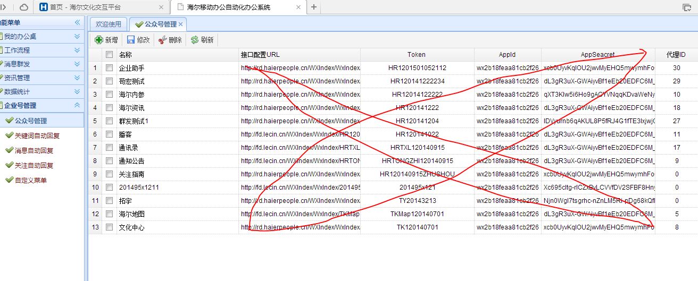Sort by the Token column header
This screenshot has width=698, height=281.
417,55
